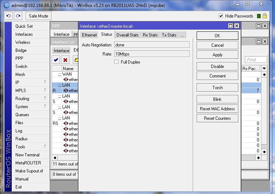Click the Torch button
This screenshot has height=194, width=275.
click(217, 87)
